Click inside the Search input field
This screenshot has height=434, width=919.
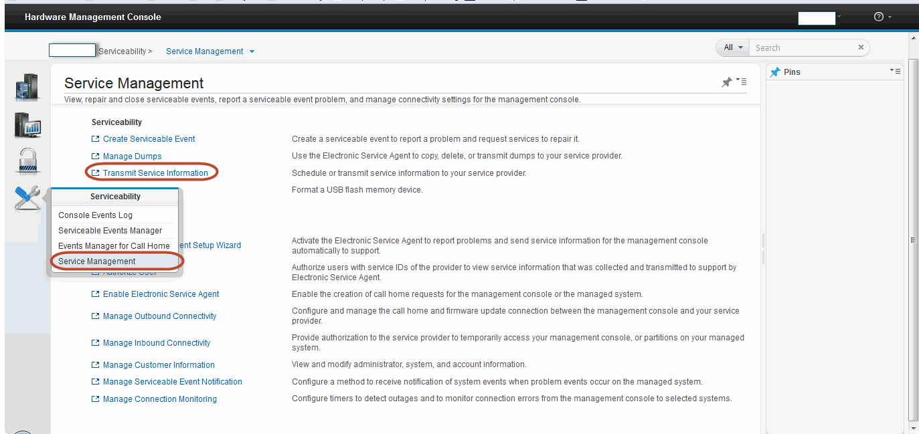tap(803, 47)
